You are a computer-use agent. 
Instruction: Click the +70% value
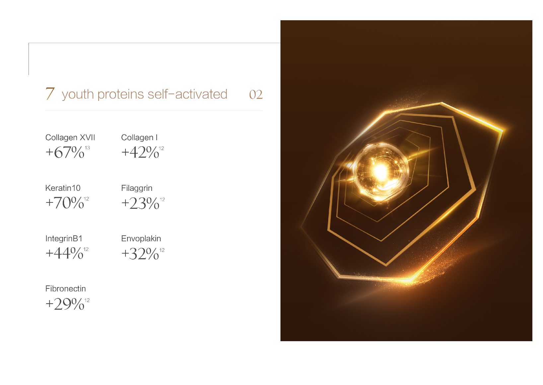point(65,203)
